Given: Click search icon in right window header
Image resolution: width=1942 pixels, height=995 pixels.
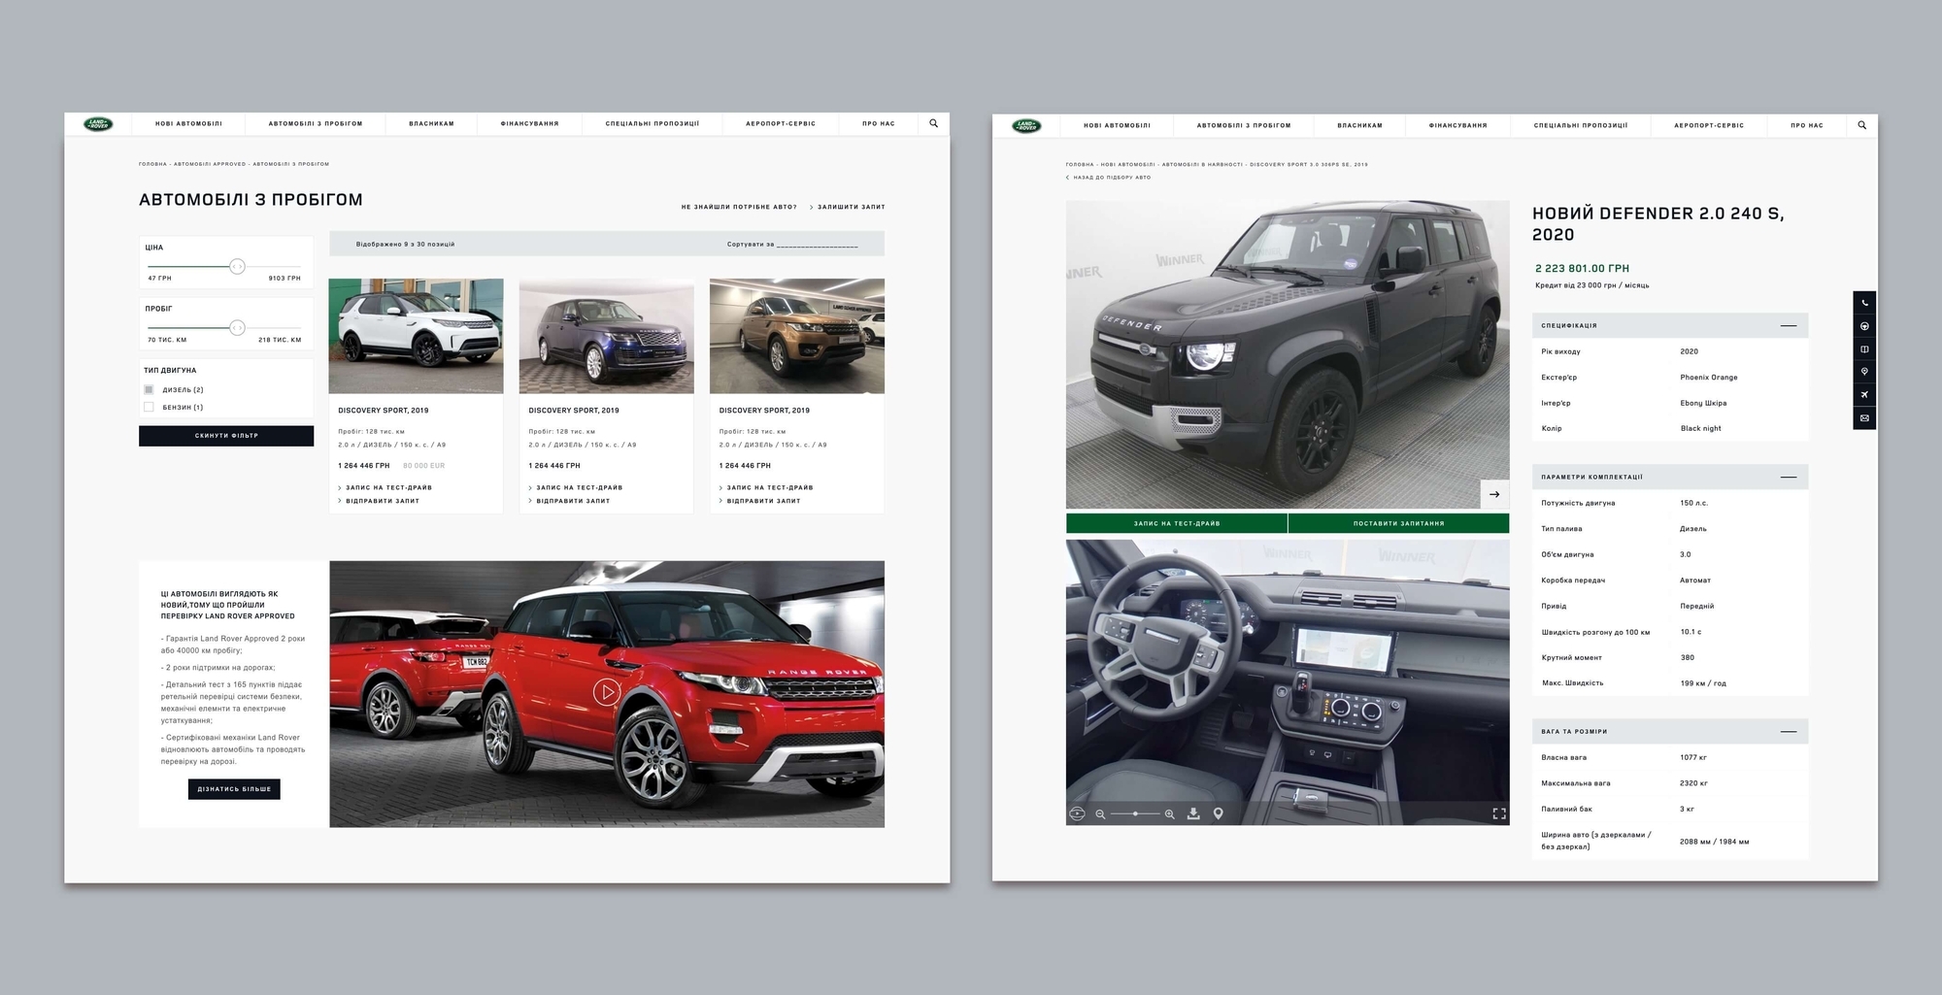Looking at the screenshot, I should pyautogui.click(x=1861, y=125).
